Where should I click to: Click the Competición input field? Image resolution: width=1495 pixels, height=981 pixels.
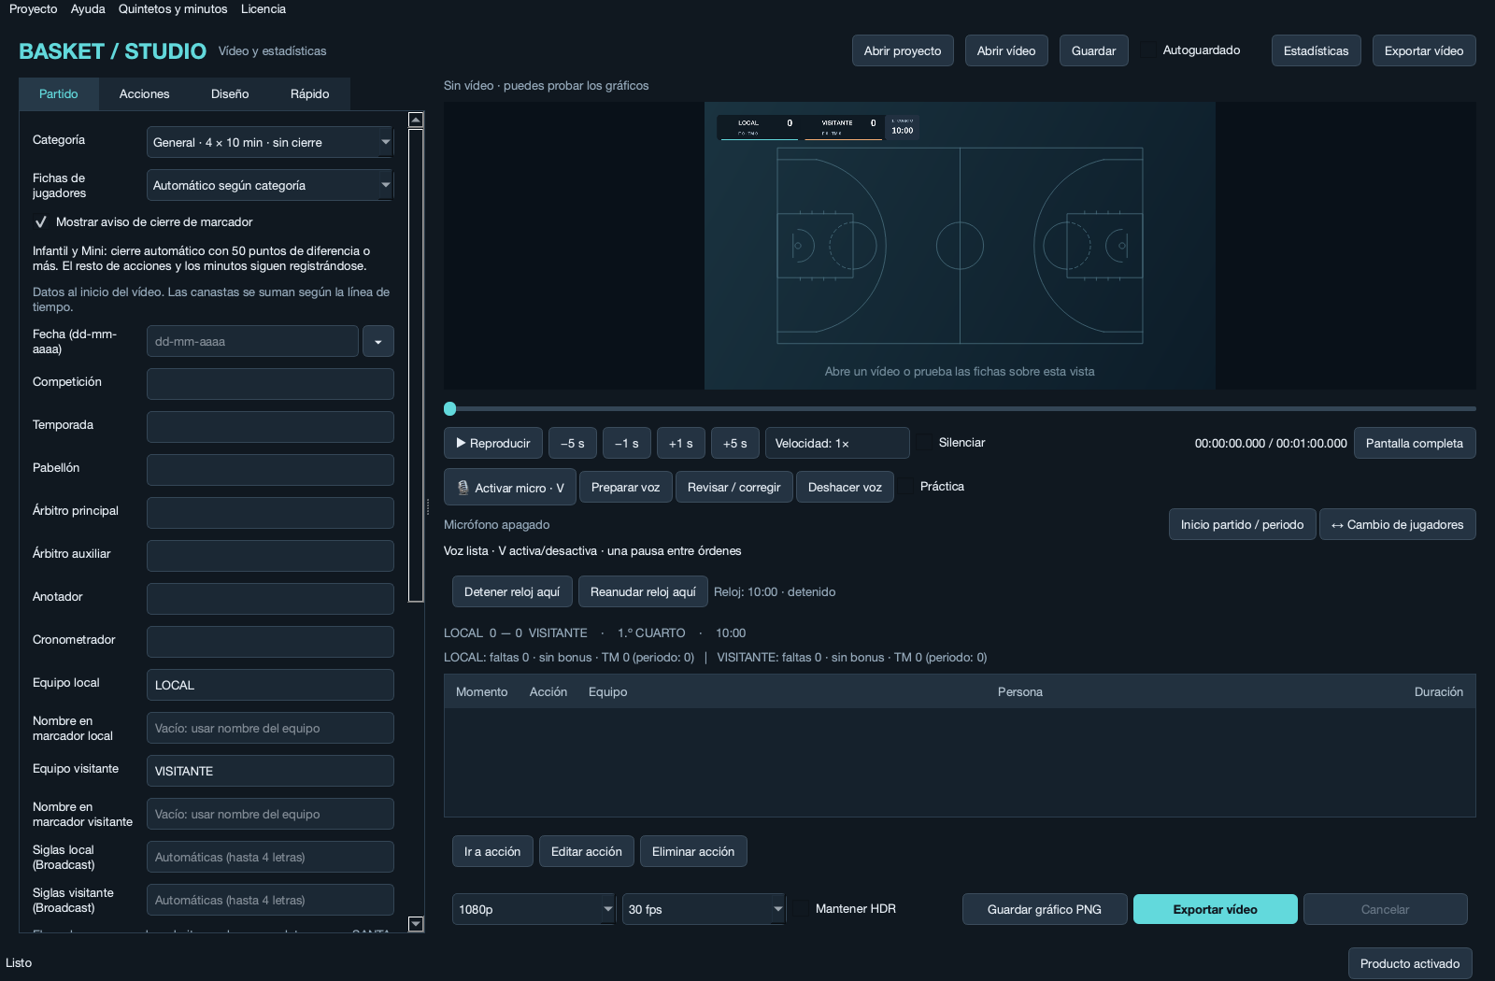coord(270,384)
